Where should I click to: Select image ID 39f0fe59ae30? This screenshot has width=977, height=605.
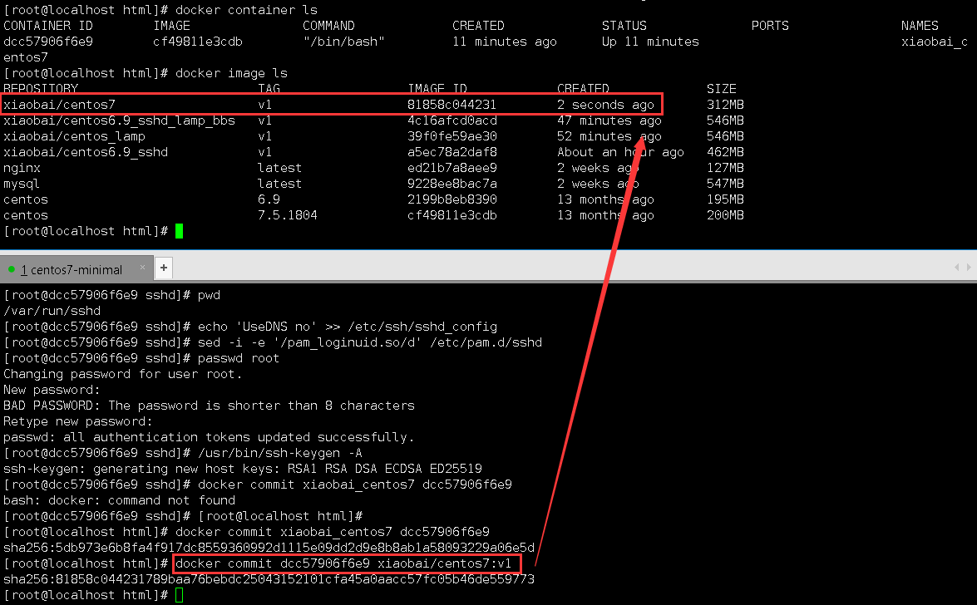pos(452,136)
